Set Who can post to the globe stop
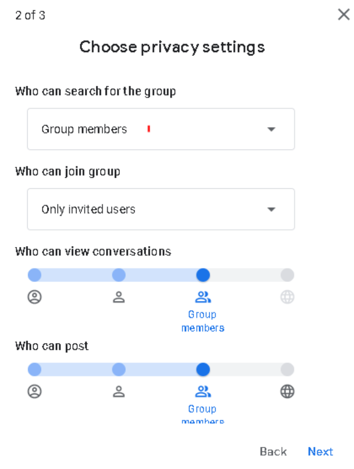 click(287, 369)
